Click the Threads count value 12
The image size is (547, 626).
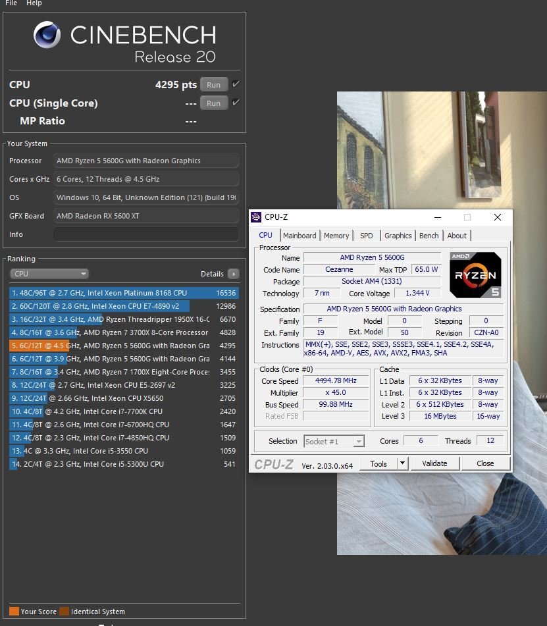tap(490, 440)
